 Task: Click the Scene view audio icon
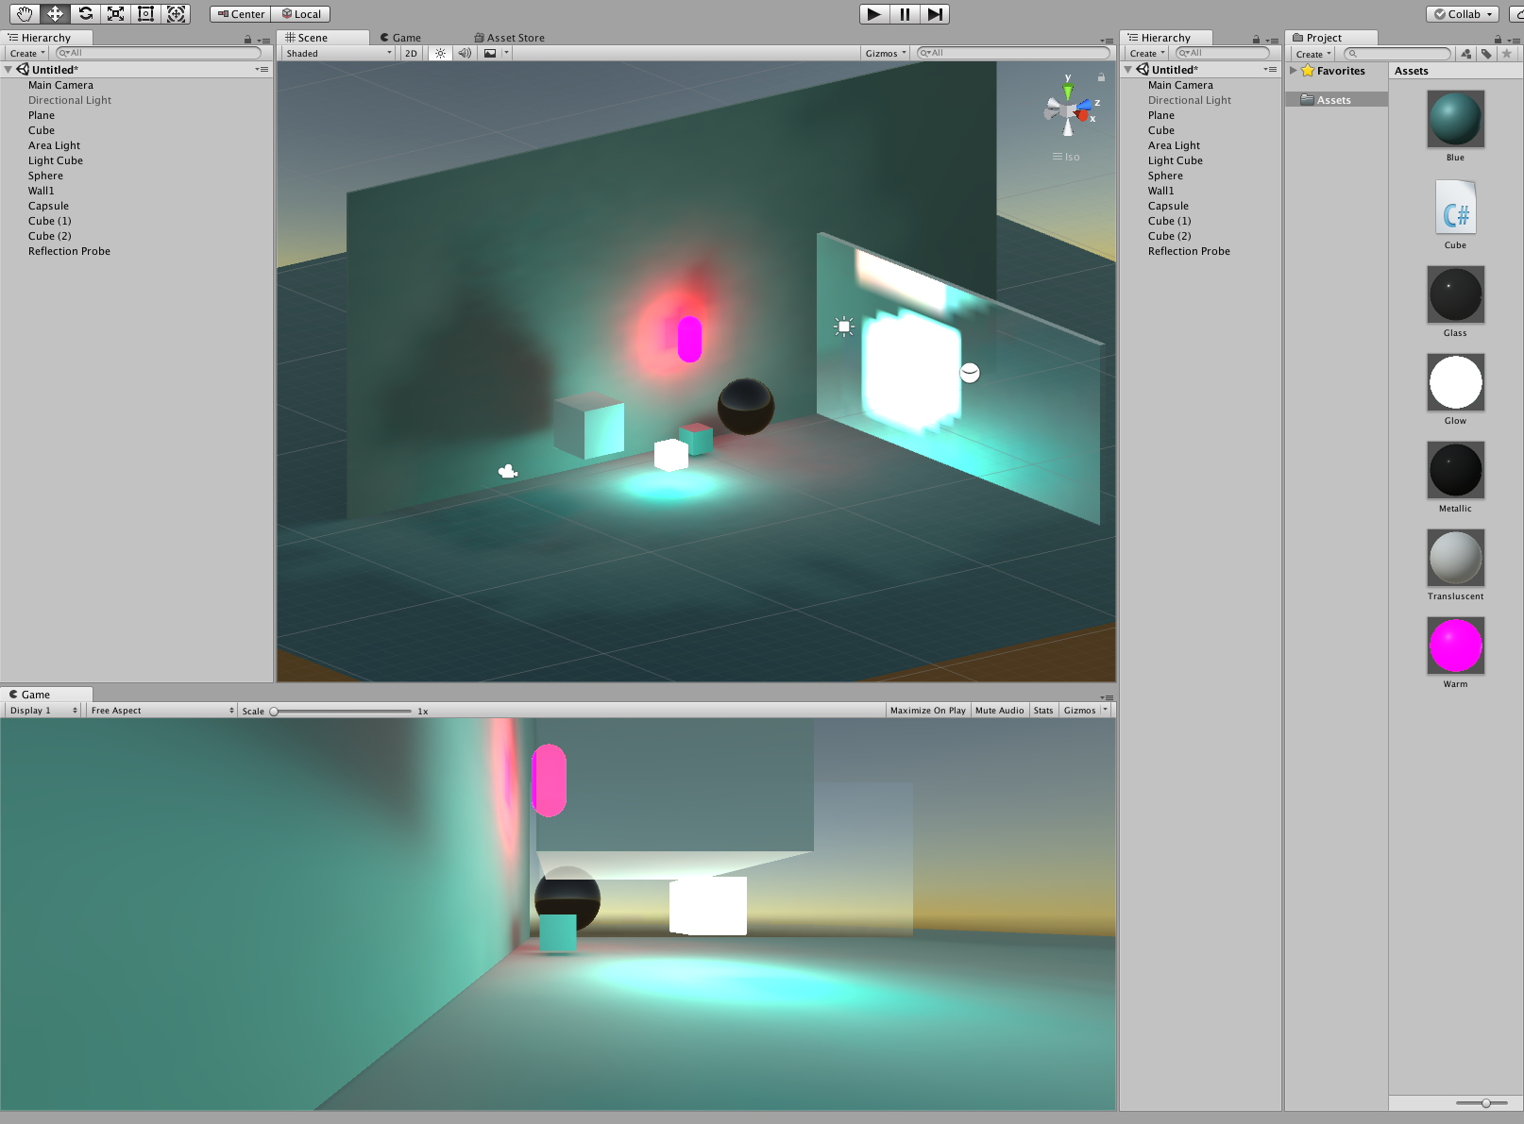pos(465,53)
